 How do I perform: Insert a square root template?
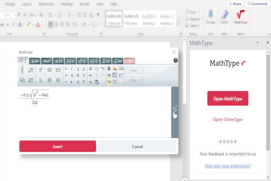pos(31,70)
